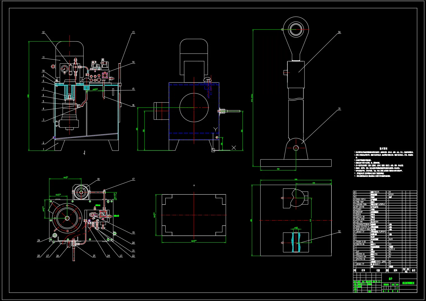This screenshot has height=301, width=426.
Task: Pick callout number 19 on the top view
Action: (133, 232)
